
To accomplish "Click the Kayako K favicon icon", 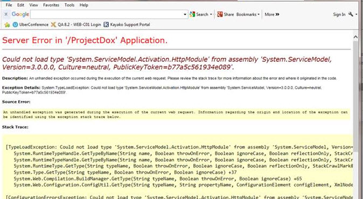I will 106,25.
